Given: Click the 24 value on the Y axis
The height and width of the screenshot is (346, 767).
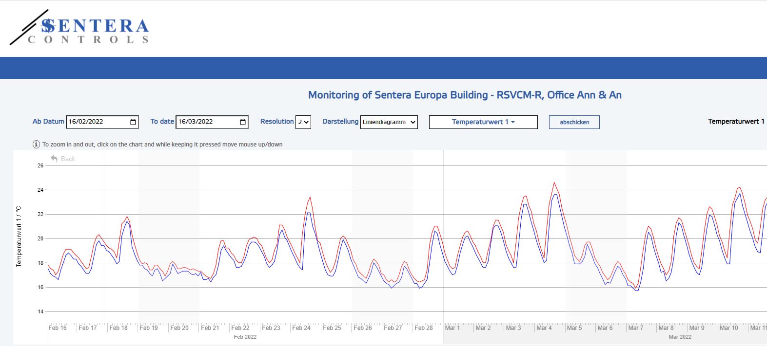Looking at the screenshot, I should pyautogui.click(x=40, y=190).
